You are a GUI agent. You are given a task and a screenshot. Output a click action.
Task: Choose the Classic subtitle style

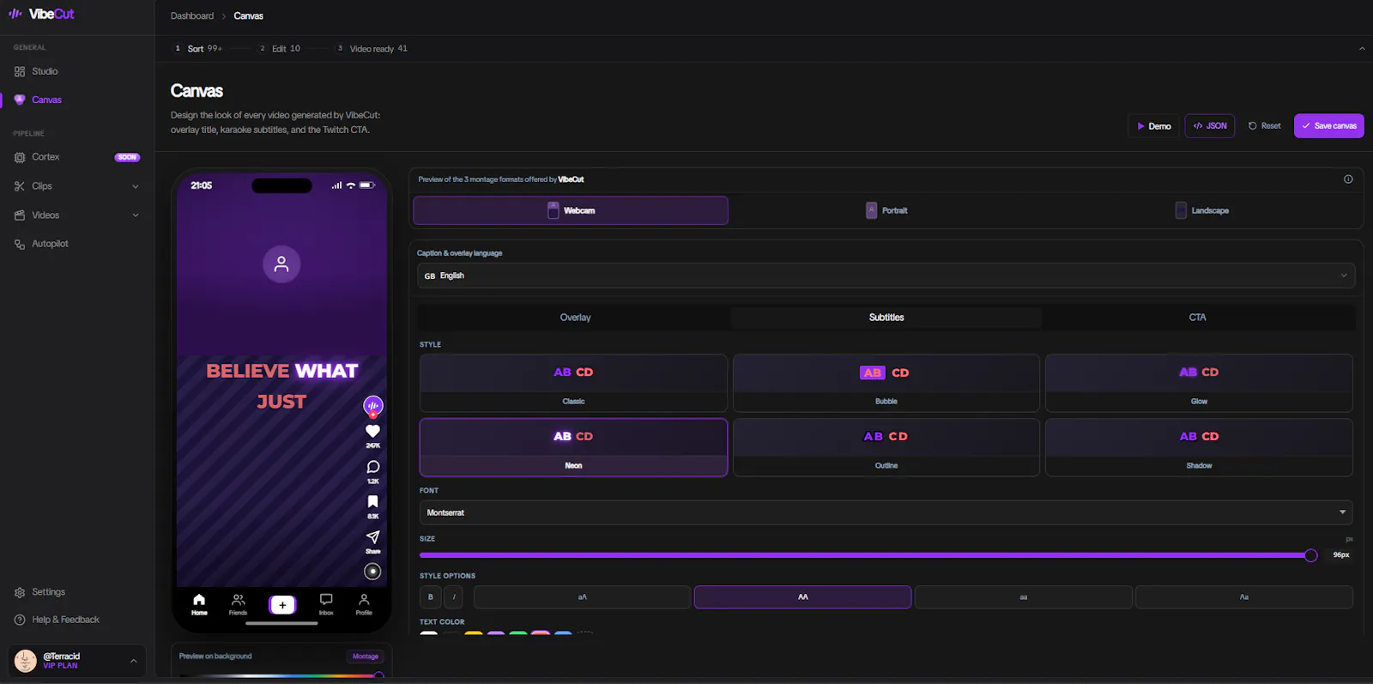pos(573,384)
